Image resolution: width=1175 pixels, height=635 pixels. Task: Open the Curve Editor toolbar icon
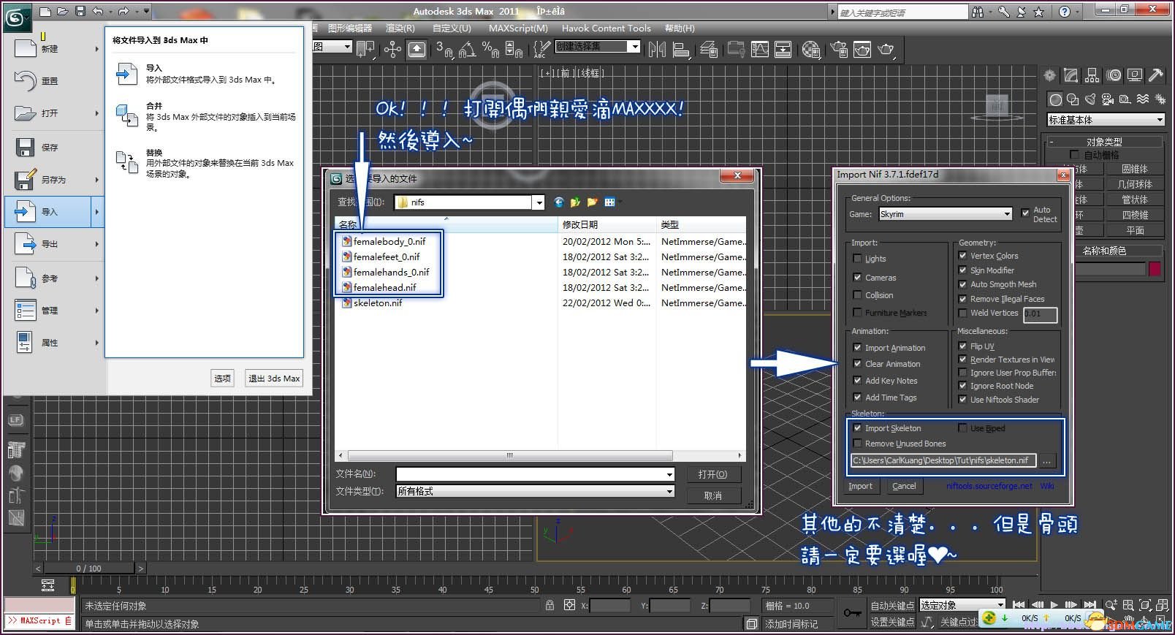pyautogui.click(x=760, y=49)
